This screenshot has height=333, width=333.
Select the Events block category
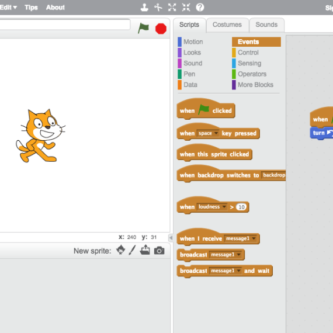pos(256,42)
